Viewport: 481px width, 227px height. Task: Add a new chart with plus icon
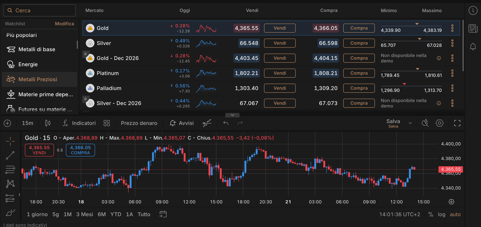(7, 123)
